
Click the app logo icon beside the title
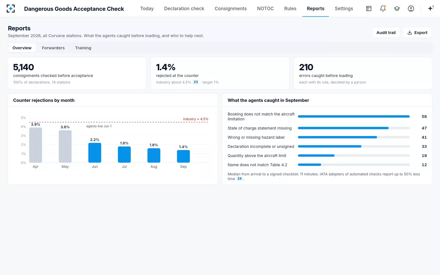click(11, 9)
